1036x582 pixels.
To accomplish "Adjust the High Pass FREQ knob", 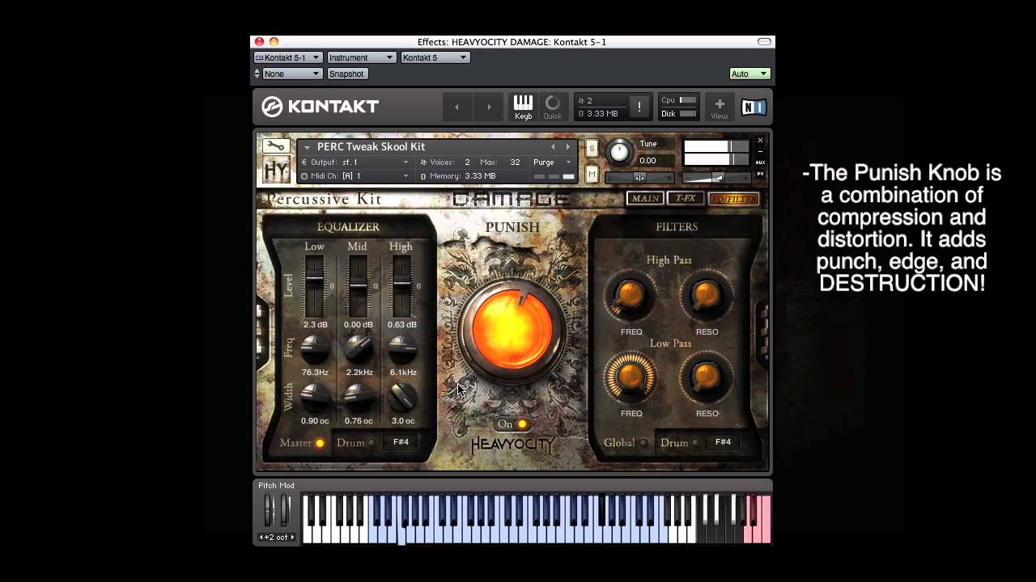I will pyautogui.click(x=631, y=296).
